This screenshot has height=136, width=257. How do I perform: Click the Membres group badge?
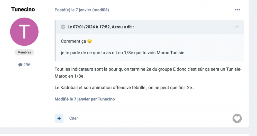(24, 52)
